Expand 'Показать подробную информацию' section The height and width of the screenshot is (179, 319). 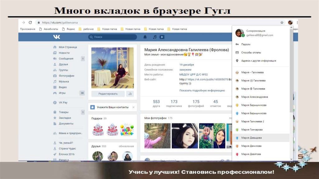[202, 90]
